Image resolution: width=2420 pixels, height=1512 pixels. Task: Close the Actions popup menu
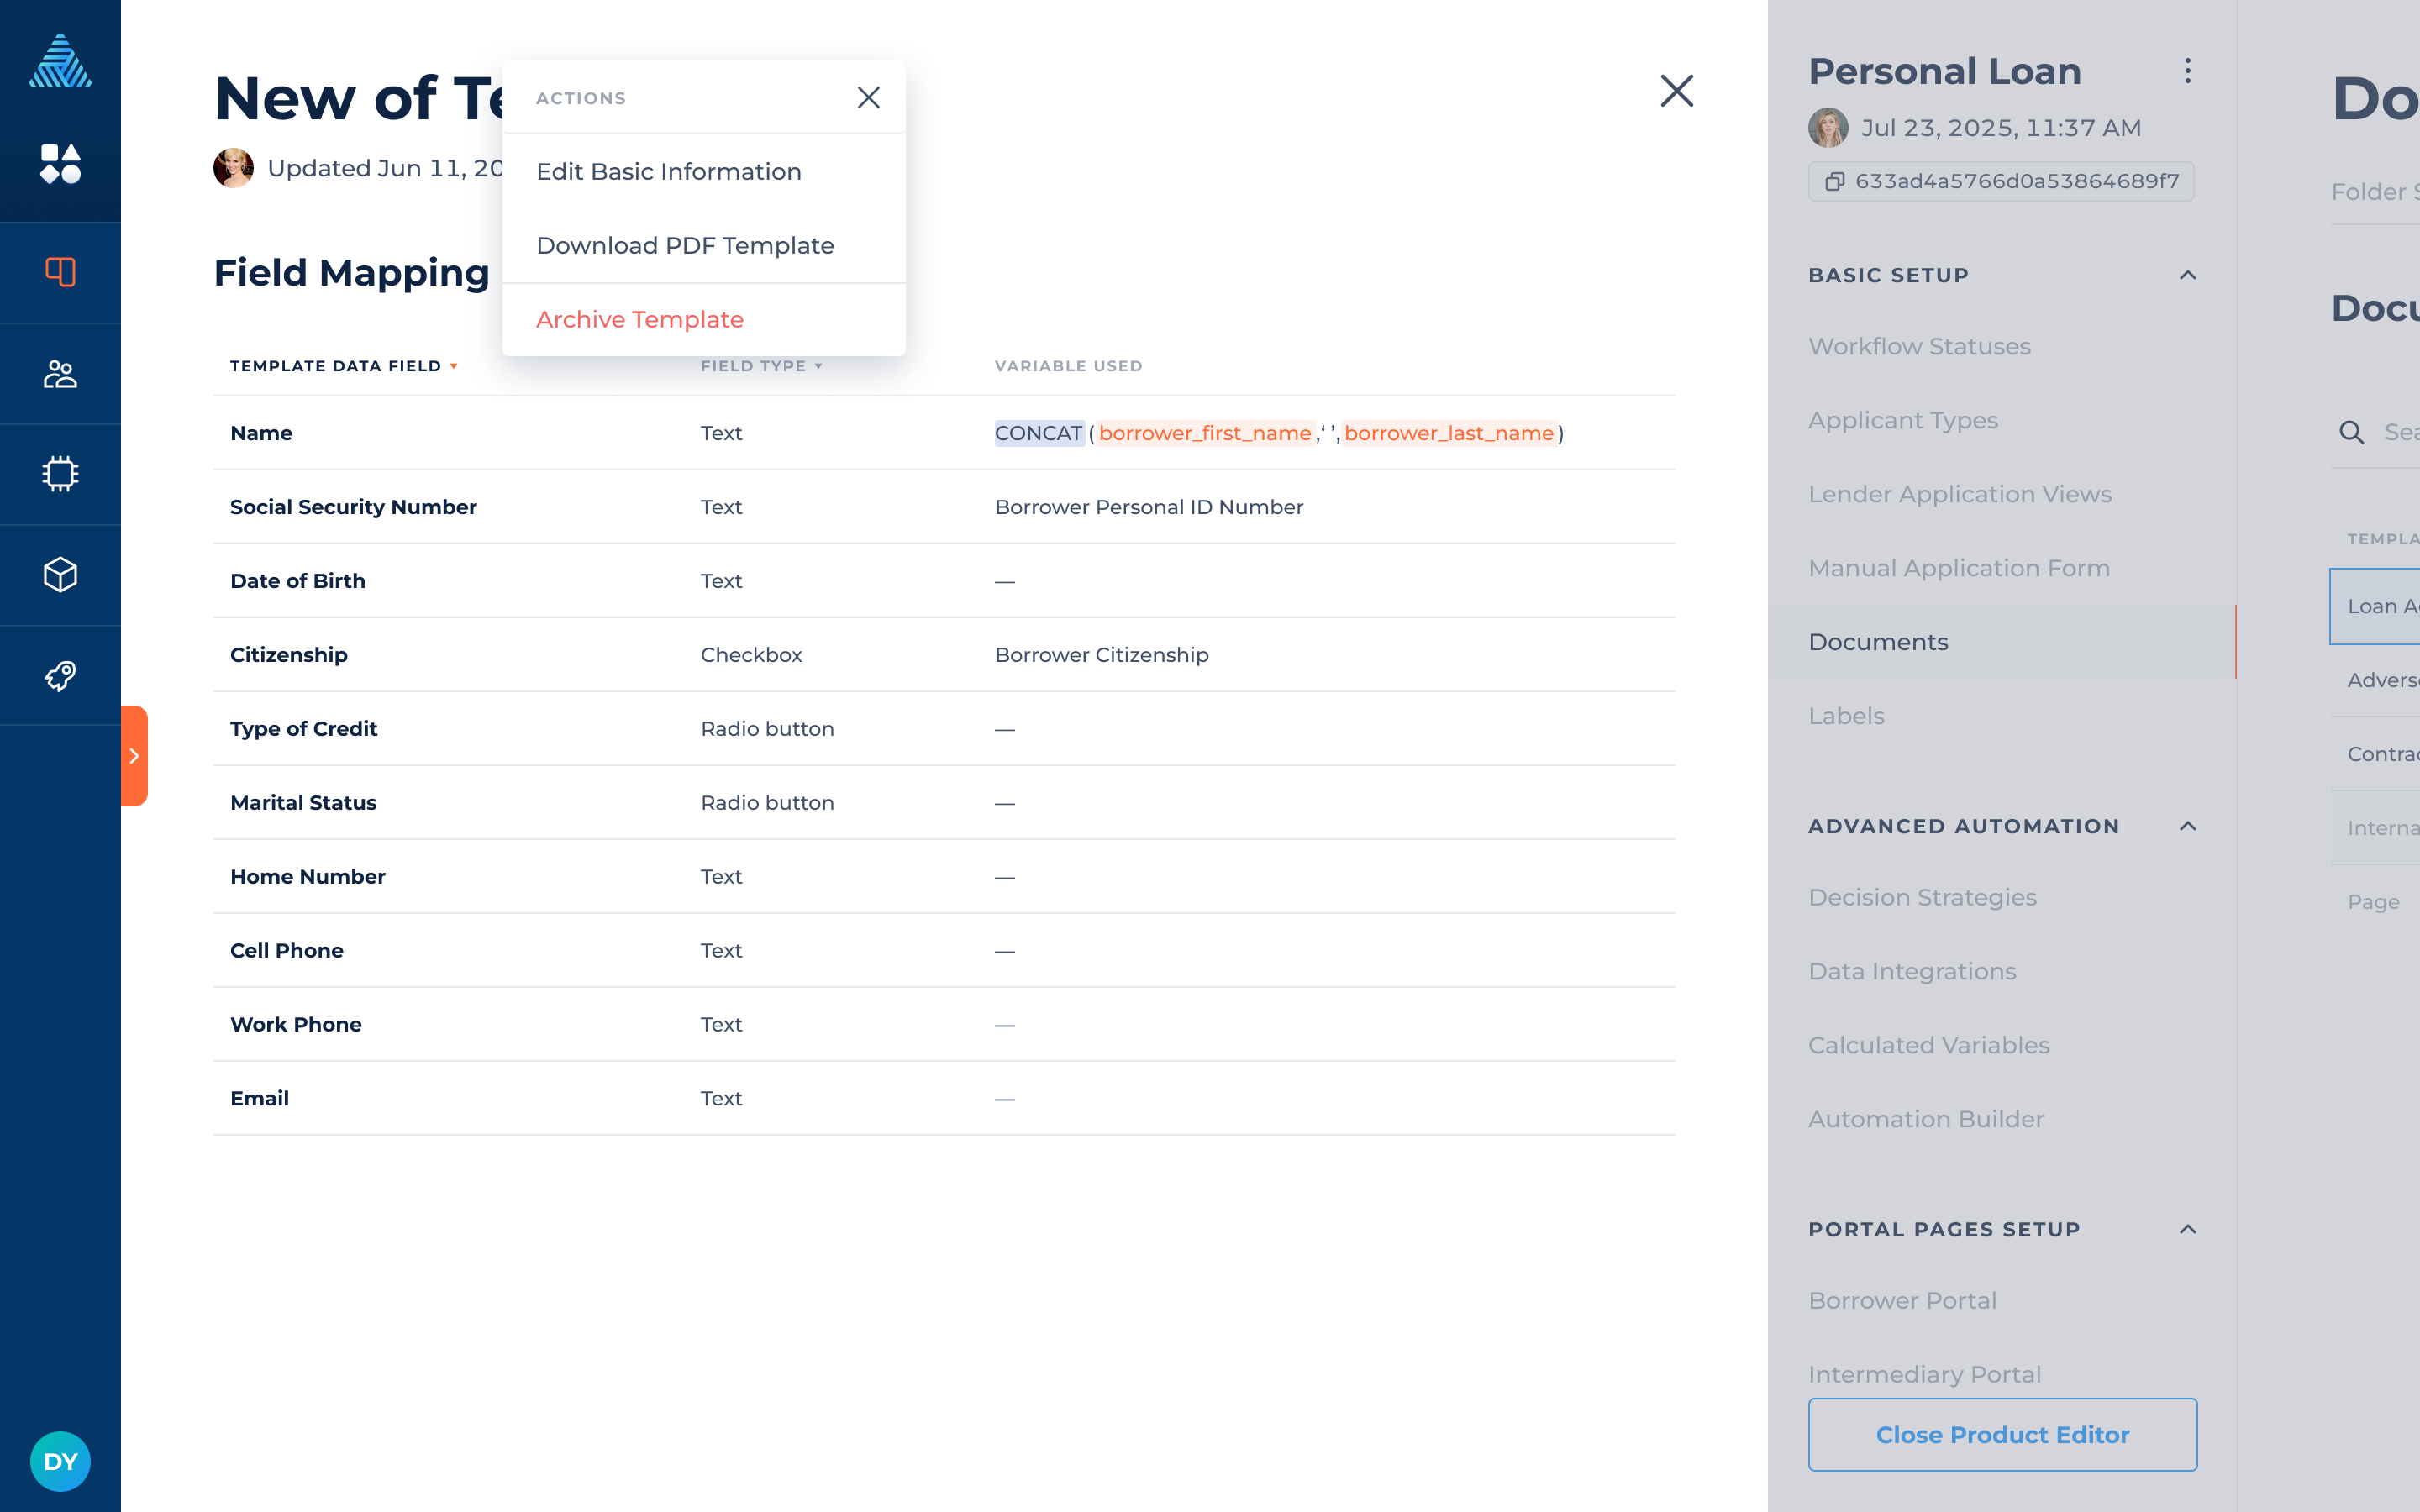(868, 97)
